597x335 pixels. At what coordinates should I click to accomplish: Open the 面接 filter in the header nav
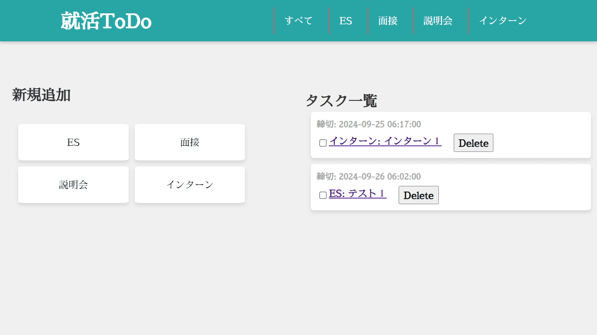[x=388, y=21]
